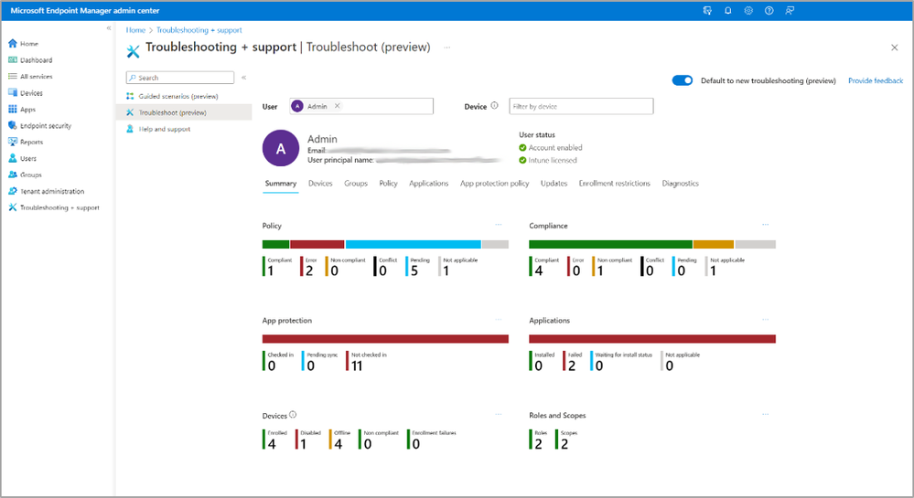Open Compliance card ellipsis menu
This screenshot has height=498, width=914.
coord(766,224)
